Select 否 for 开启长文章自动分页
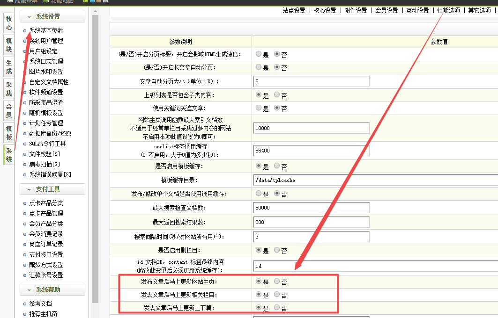 point(276,67)
